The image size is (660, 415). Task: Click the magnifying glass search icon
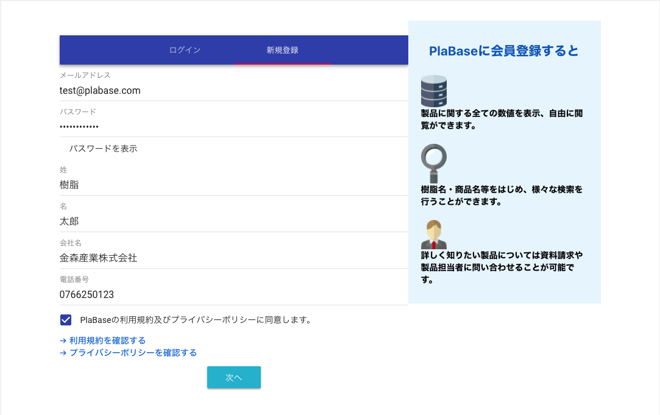434,162
